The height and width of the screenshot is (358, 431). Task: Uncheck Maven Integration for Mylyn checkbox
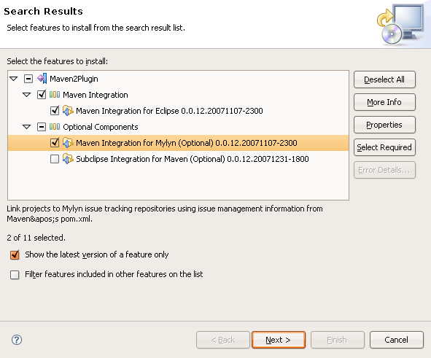coord(55,143)
